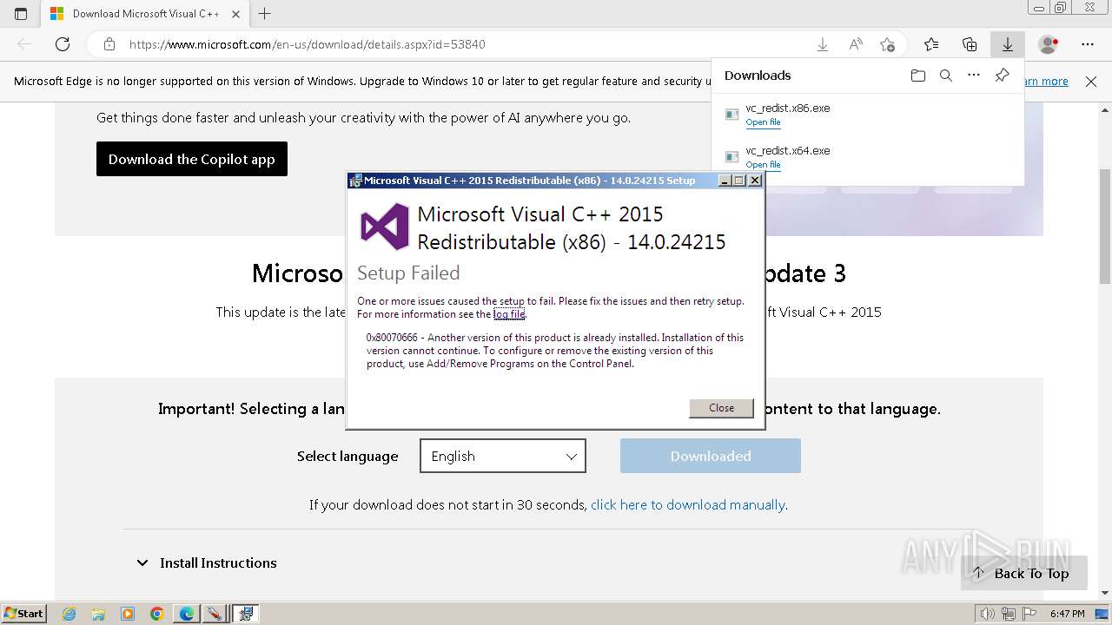Click the Setup Failed heading

click(x=408, y=273)
